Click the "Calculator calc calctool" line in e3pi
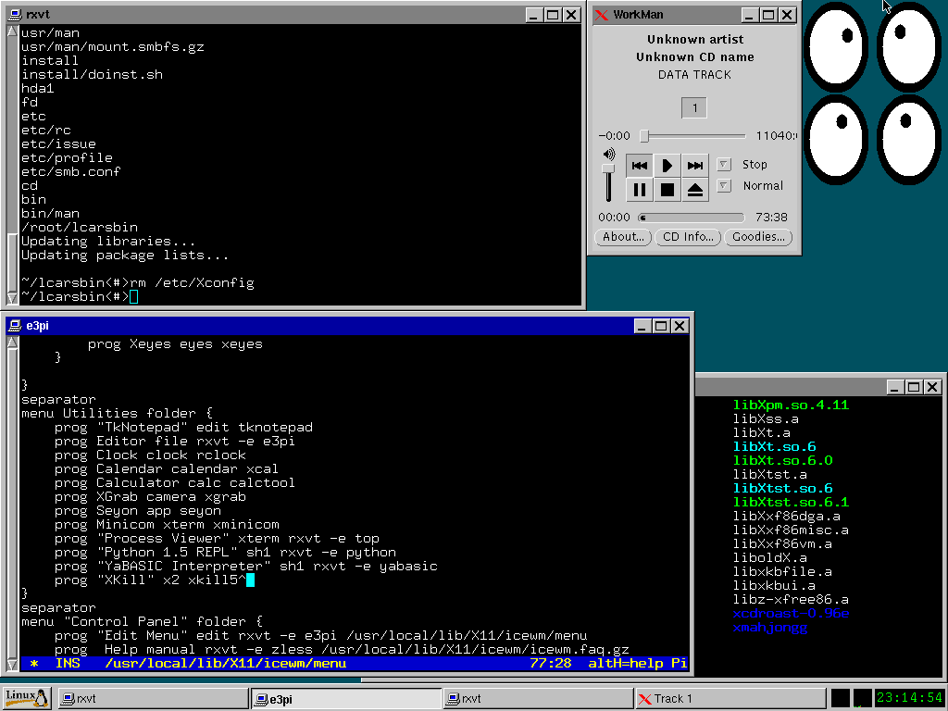Image resolution: width=948 pixels, height=711 pixels. coord(175,483)
